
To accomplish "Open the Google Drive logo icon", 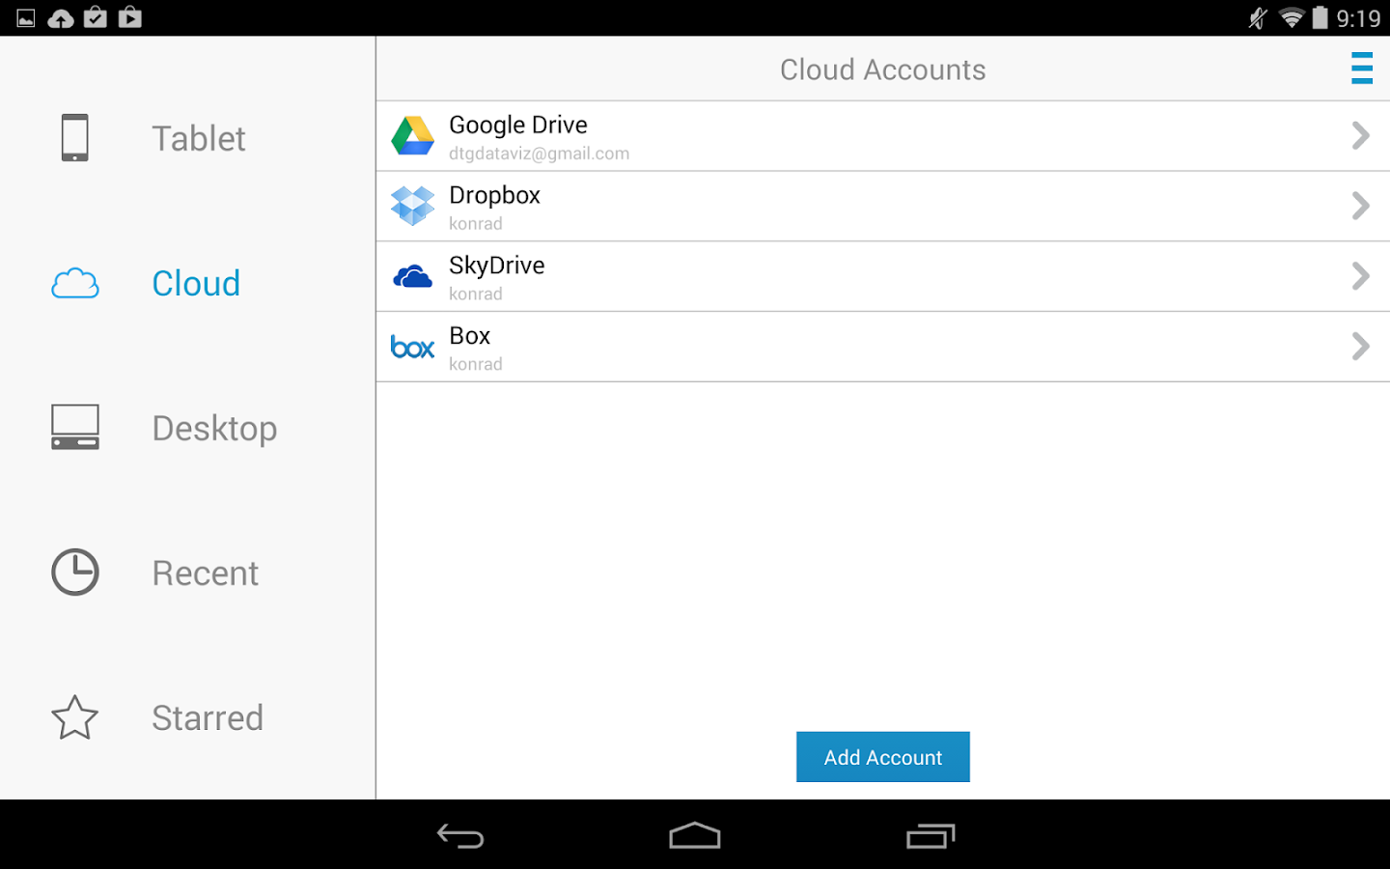I will click(412, 136).
